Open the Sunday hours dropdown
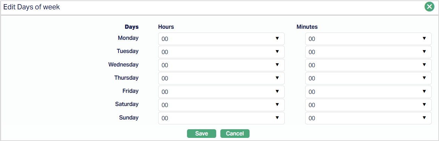 221,118
